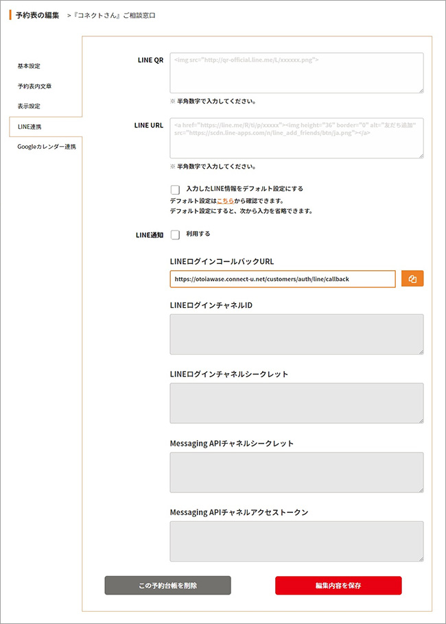Select the 表示設定 tab
The image size is (446, 624).
(x=29, y=106)
